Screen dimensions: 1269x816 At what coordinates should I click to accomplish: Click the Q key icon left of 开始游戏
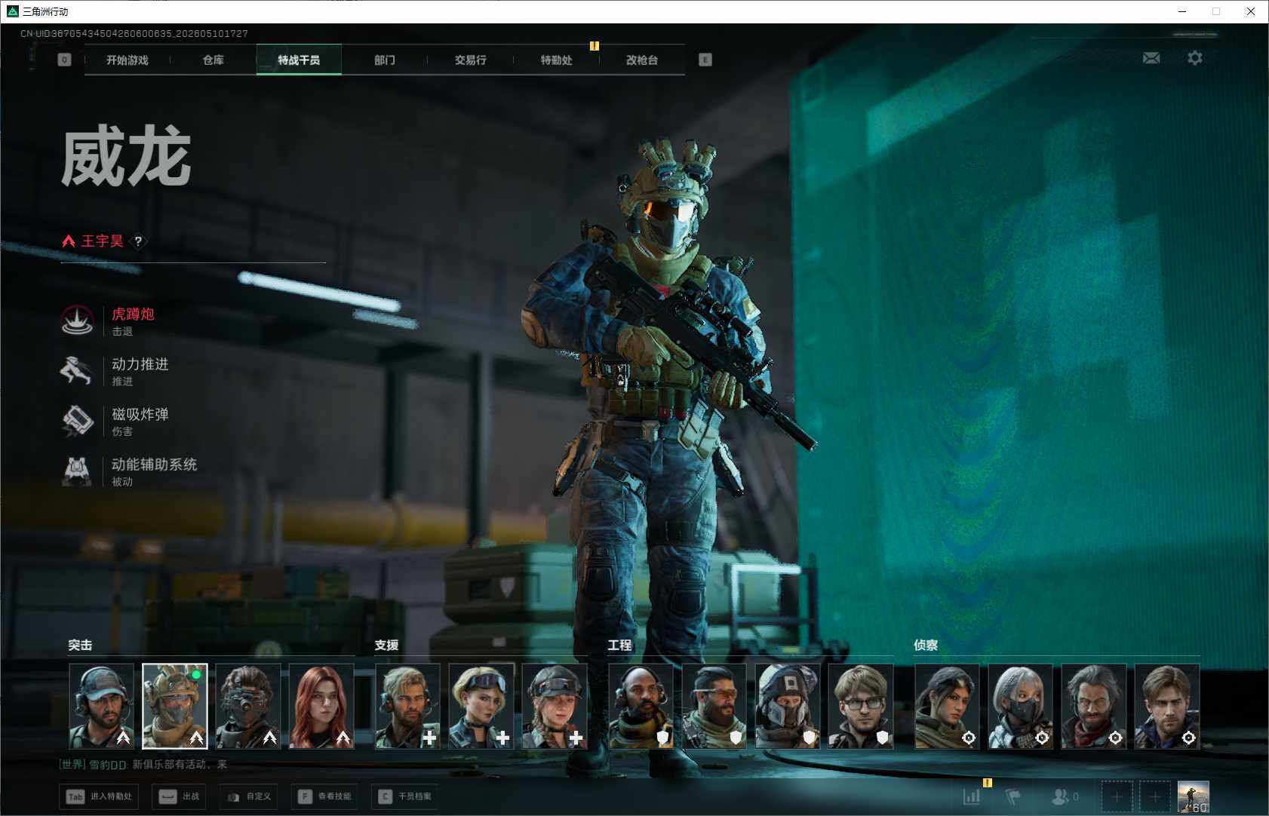(64, 60)
